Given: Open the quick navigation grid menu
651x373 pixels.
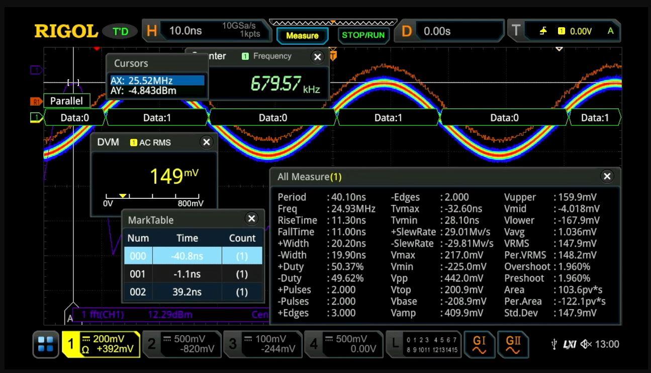Looking at the screenshot, I should point(45,344).
